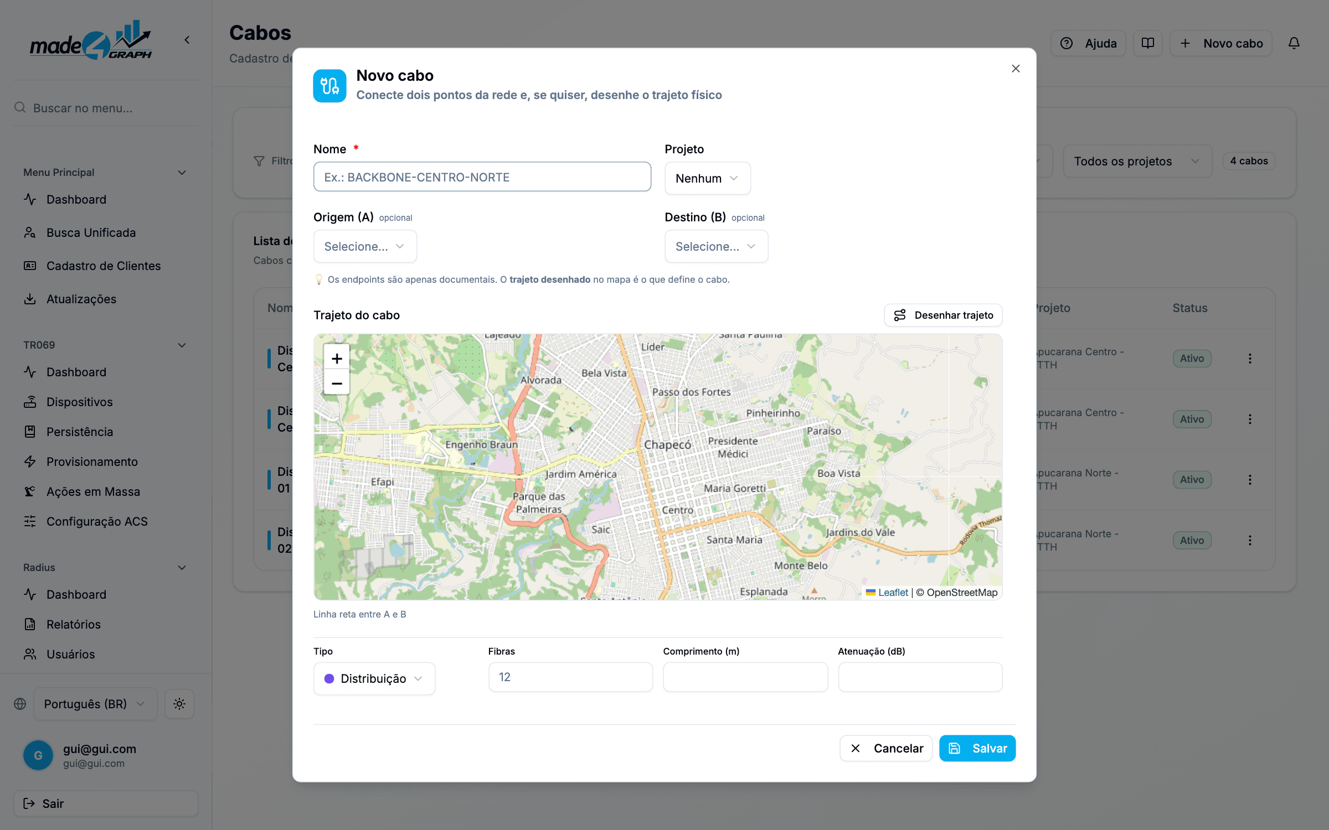
Task: Open actions menu for third Ativo row
Action: click(1250, 480)
